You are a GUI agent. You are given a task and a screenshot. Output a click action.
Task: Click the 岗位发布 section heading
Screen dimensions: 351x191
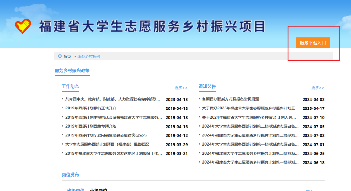pos(71,174)
